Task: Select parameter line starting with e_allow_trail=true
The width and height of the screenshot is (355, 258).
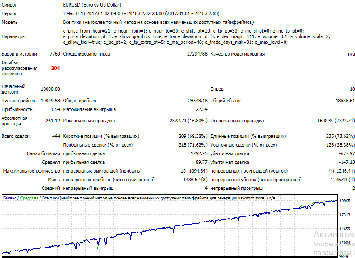Action: (175, 42)
